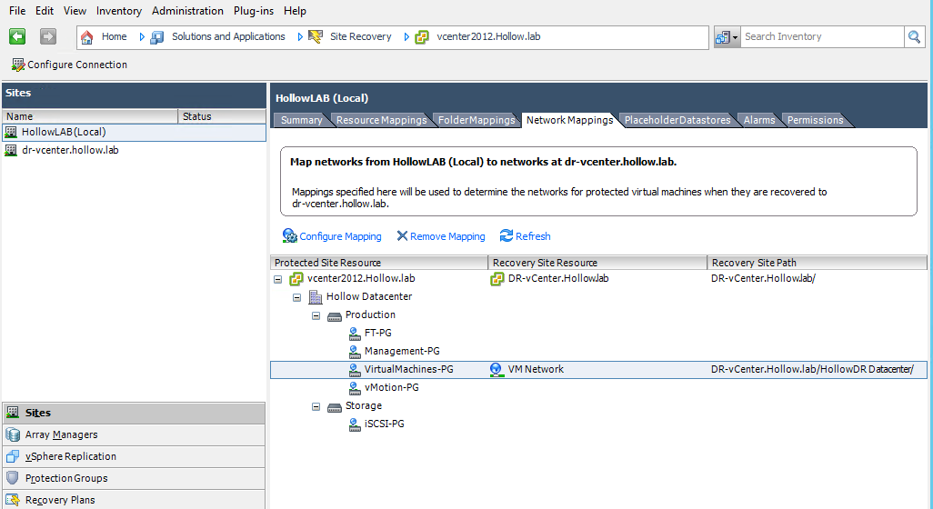Click the Configure Connection icon
The height and width of the screenshot is (509, 933).
pos(17,65)
